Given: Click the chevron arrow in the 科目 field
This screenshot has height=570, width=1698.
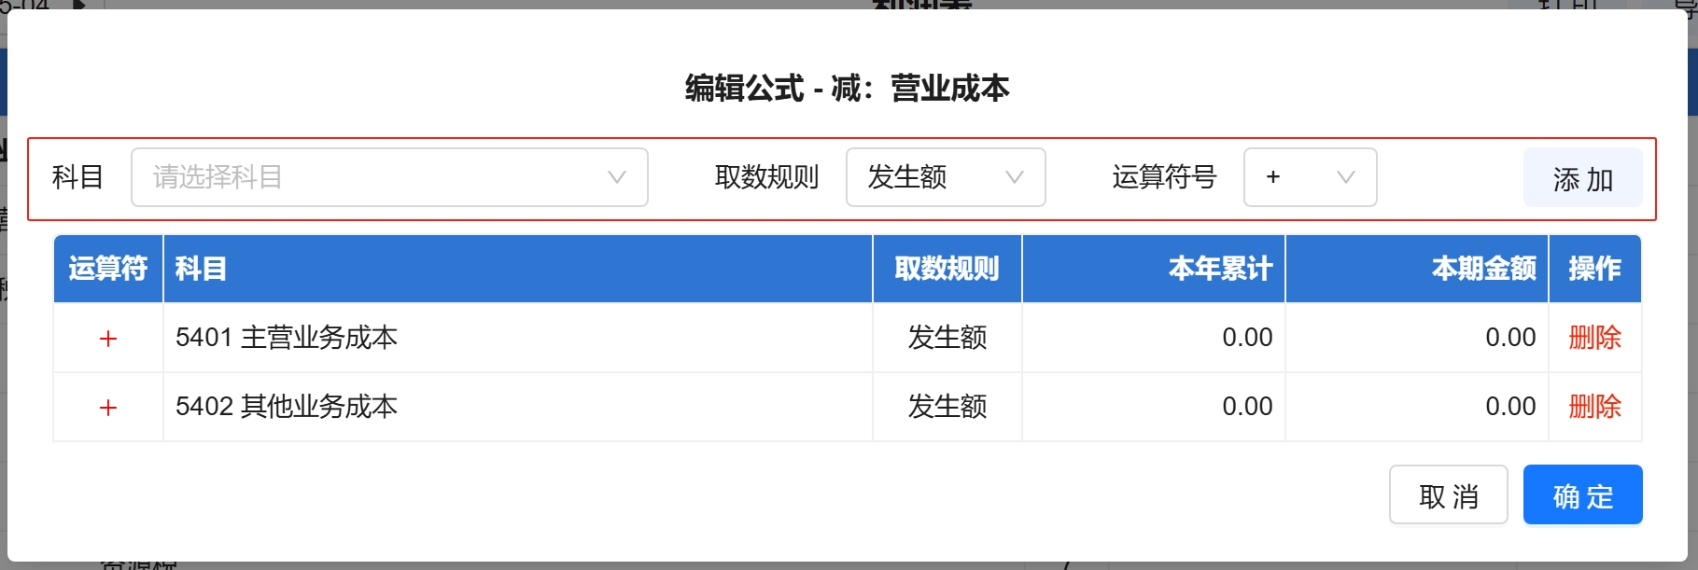Looking at the screenshot, I should [x=616, y=177].
